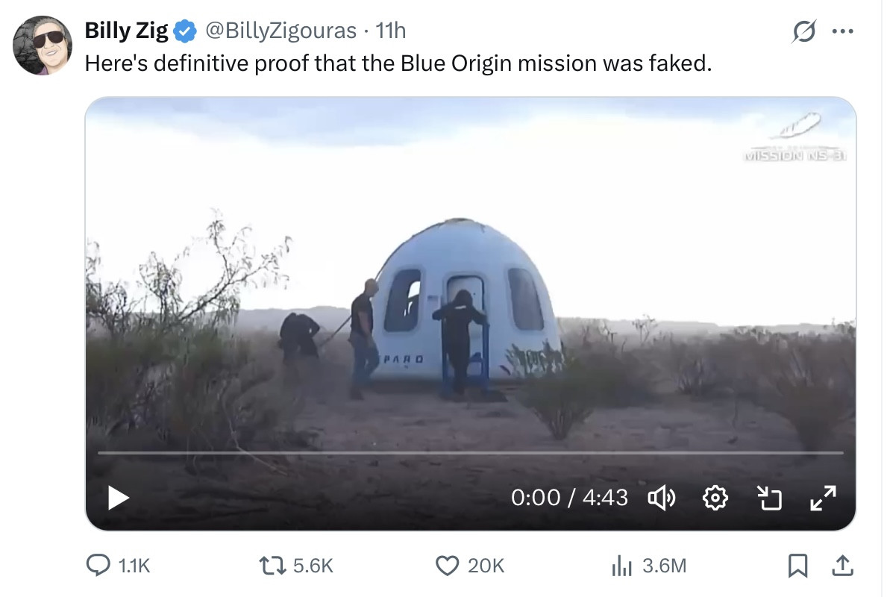This screenshot has width=887, height=597.
Task: Seek on the video progress bar
Action: click(470, 453)
